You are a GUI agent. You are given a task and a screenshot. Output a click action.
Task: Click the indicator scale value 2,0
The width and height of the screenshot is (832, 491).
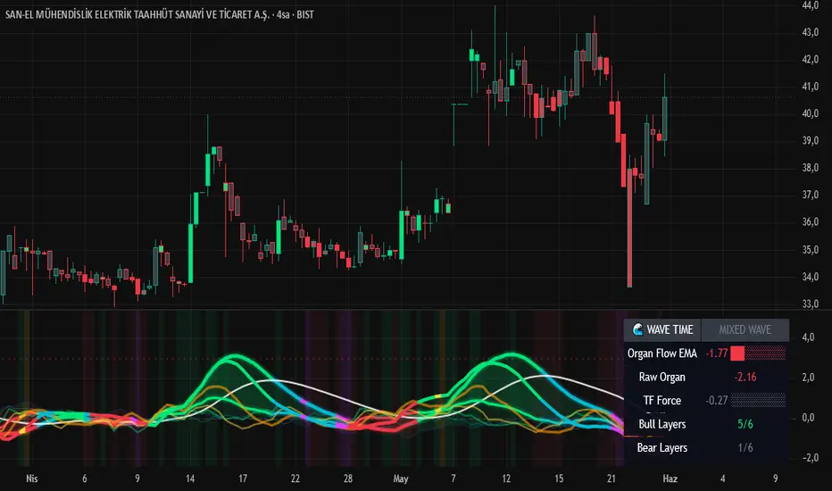pos(808,378)
